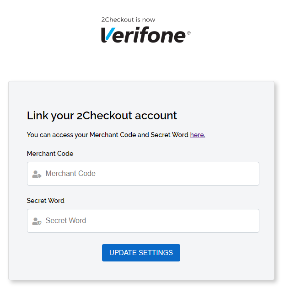Click the 'Secret Word' placeholder text in field
This screenshot has height=293, width=290.
point(65,220)
